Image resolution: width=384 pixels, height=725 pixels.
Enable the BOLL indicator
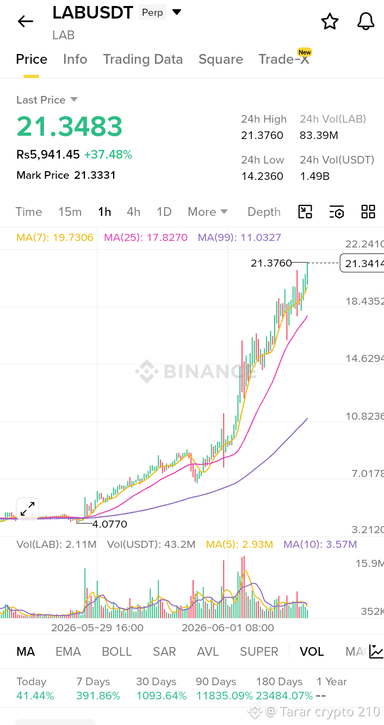click(117, 651)
